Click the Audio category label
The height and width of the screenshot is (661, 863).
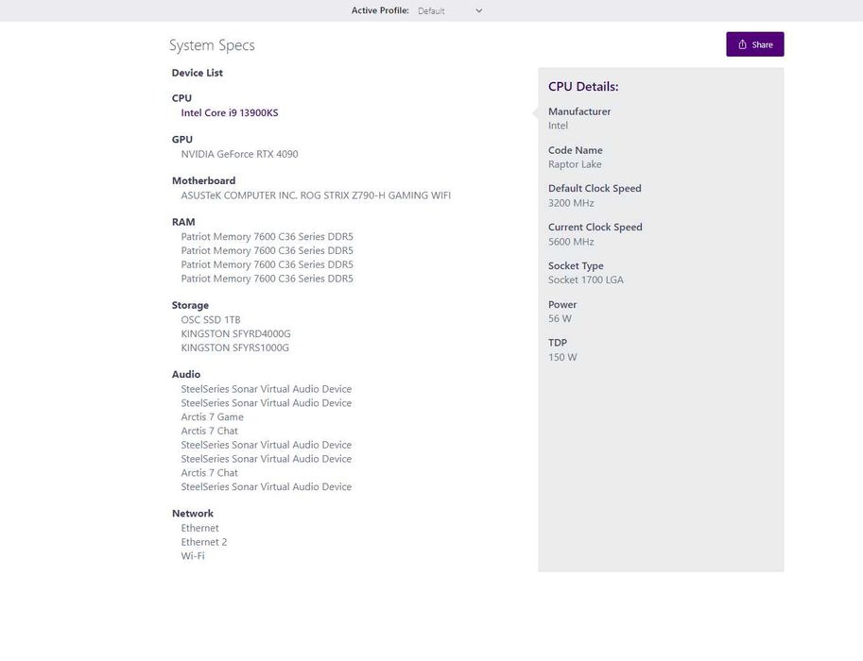point(186,374)
